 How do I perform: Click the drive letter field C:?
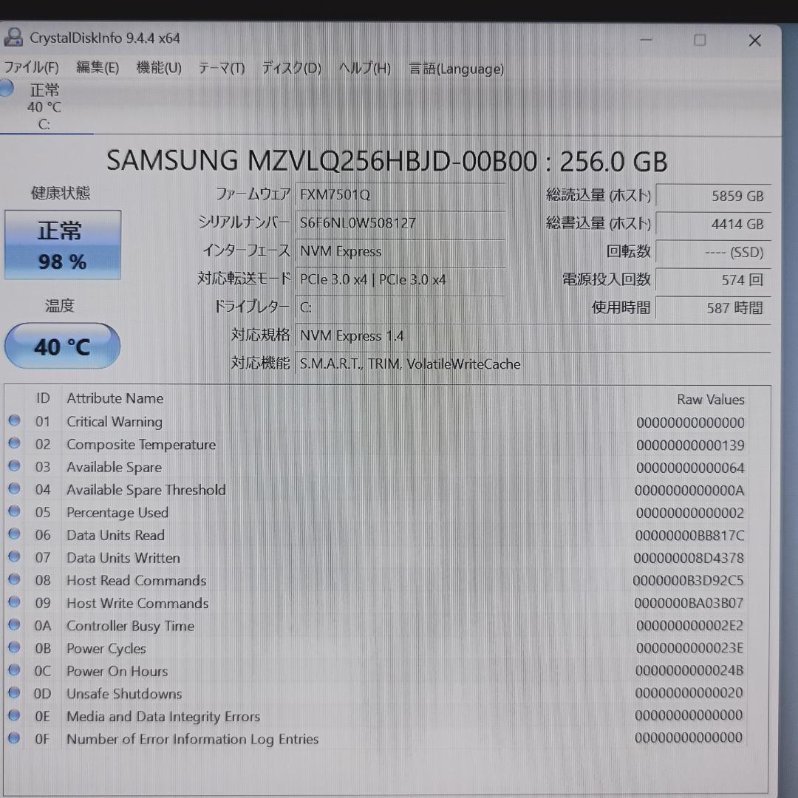400,307
